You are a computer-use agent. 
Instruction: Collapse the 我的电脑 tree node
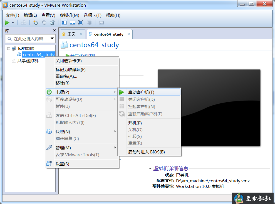click(9, 49)
